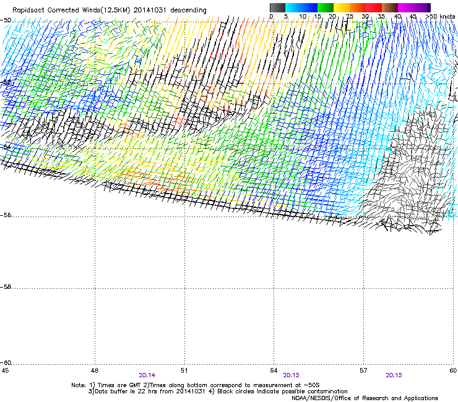458x402 pixels.
Task: Select the blue 10-15 knots legend swatch
Action: coord(309,7)
